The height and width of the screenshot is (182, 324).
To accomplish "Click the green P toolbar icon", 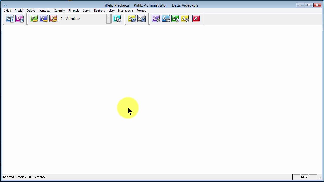I will coord(34,19).
